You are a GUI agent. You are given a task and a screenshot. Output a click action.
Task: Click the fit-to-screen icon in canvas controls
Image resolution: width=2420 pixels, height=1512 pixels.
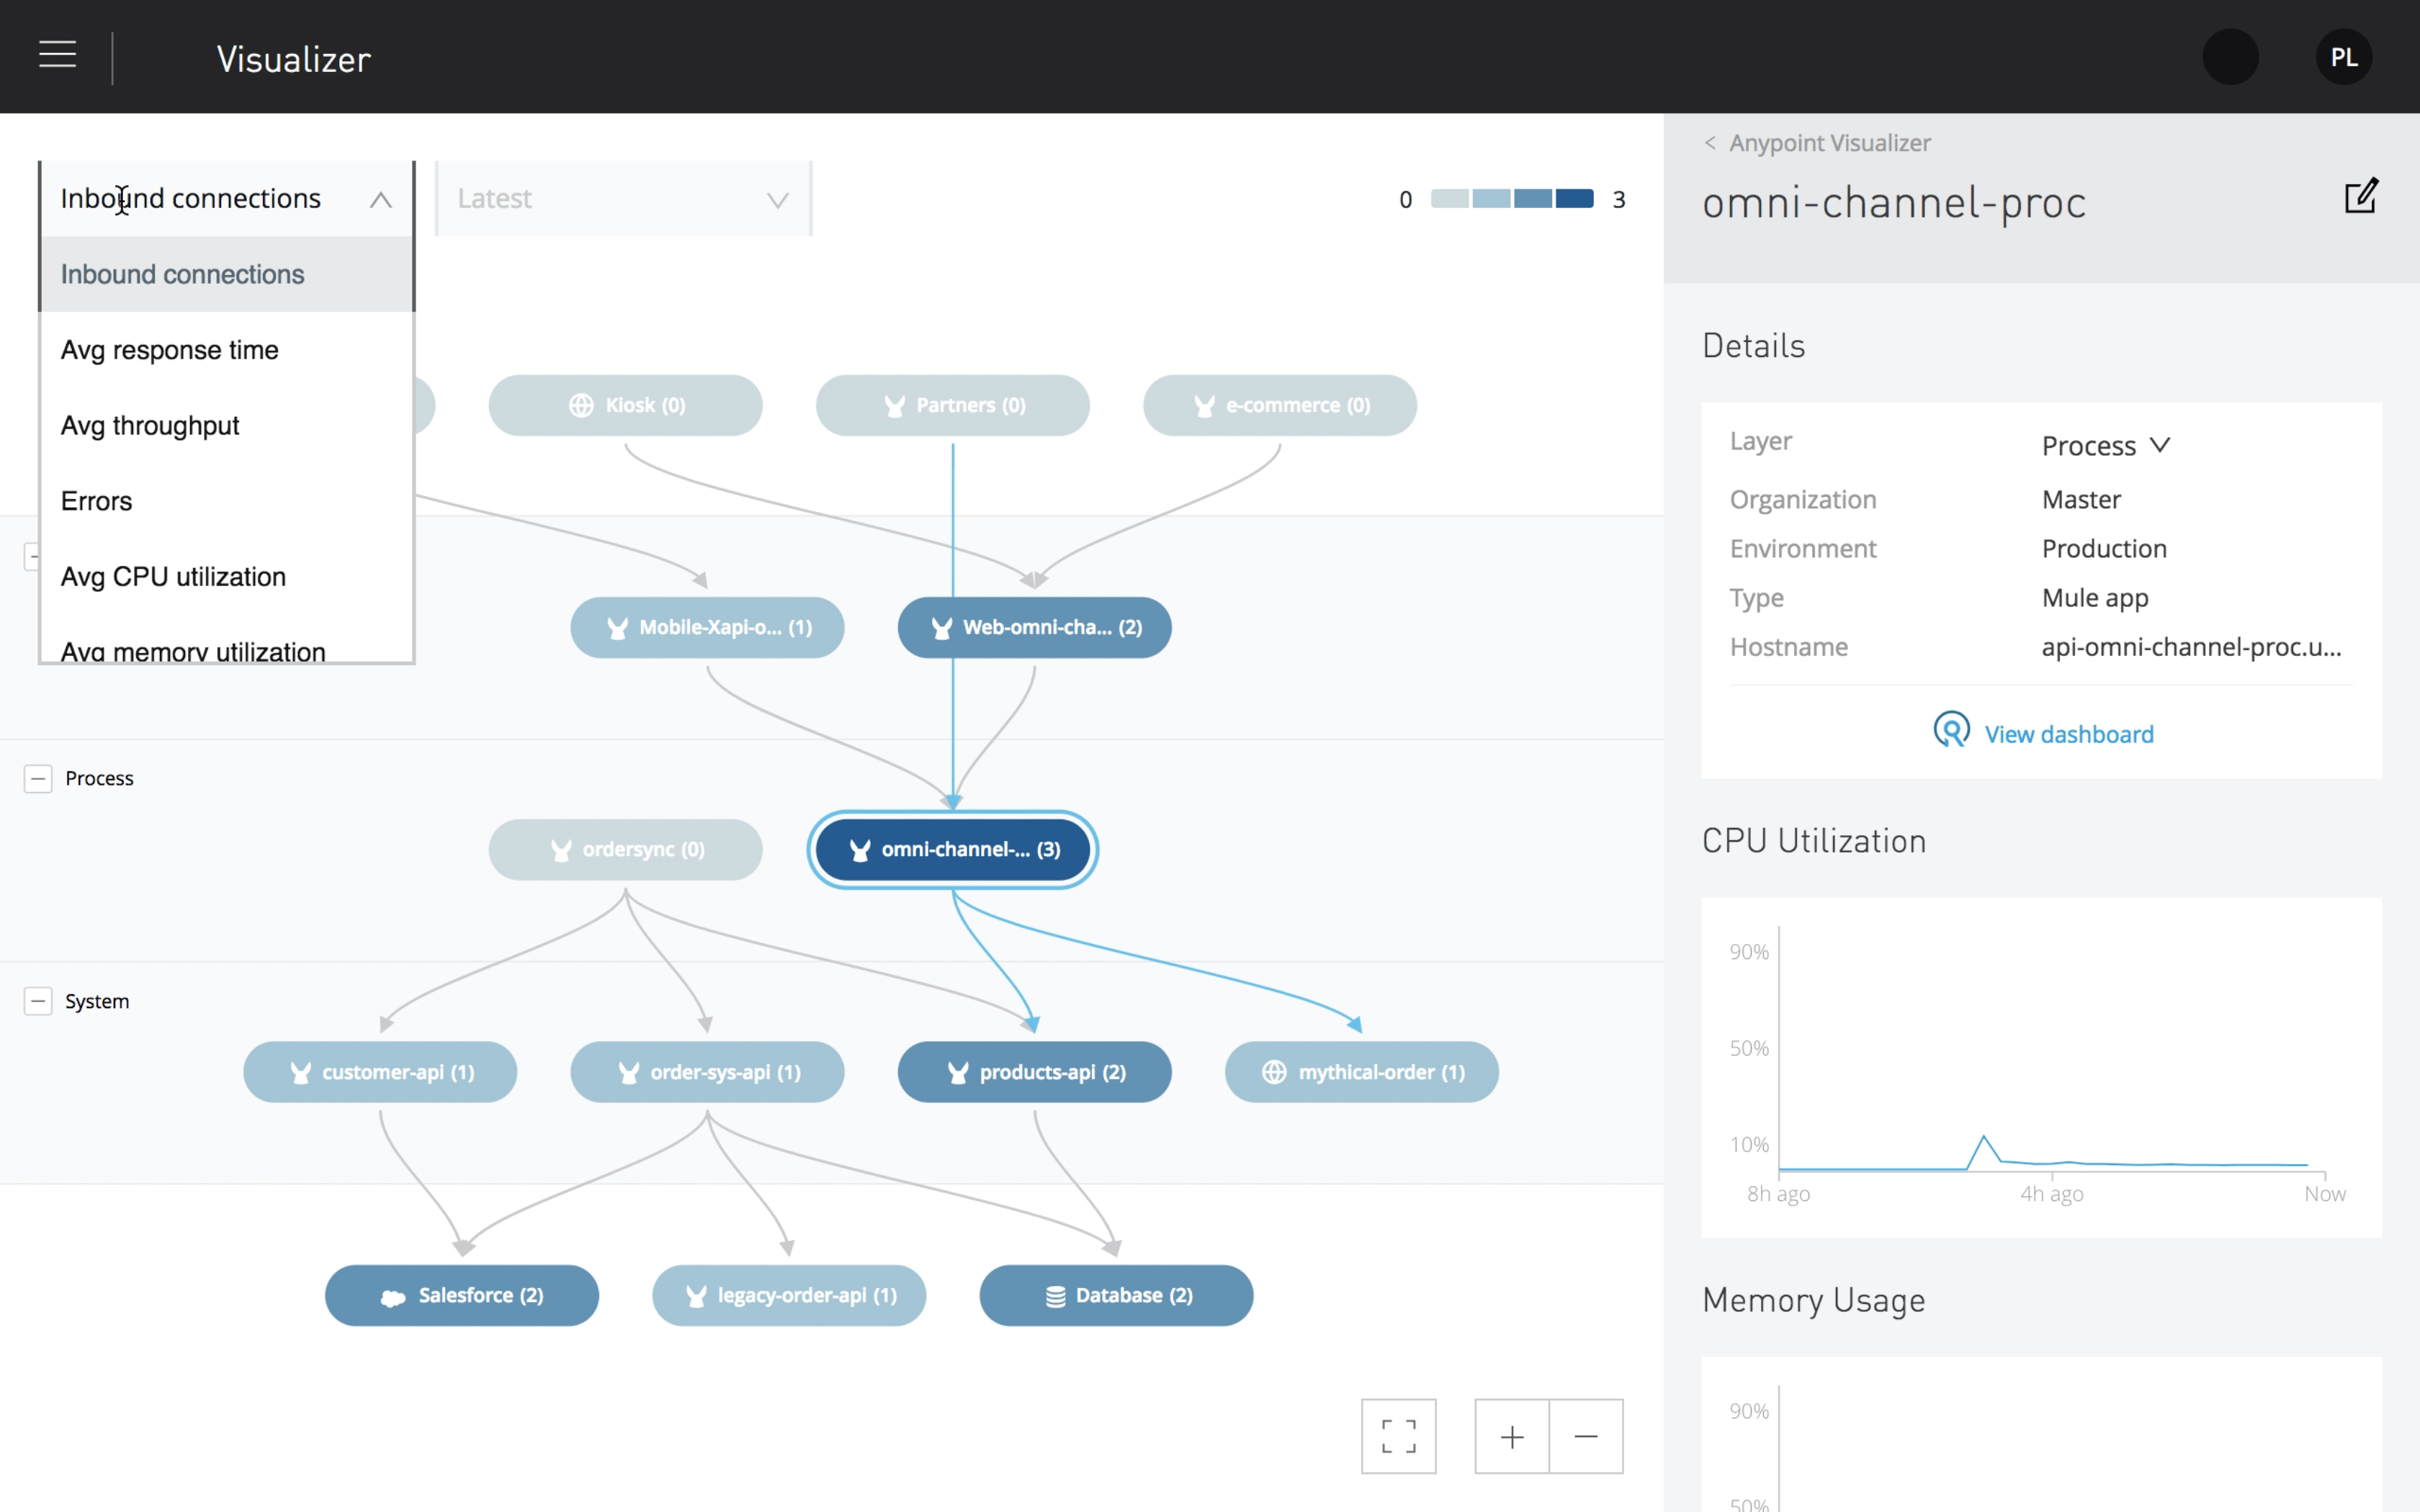[x=1398, y=1436]
